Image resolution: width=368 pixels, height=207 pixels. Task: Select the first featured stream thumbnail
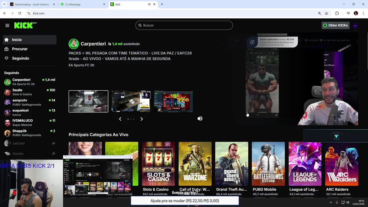88,101
